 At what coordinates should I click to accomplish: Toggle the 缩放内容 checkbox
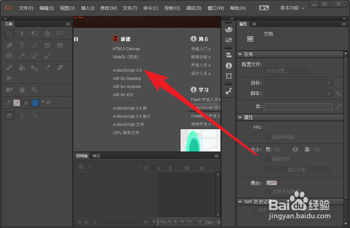click(268, 159)
